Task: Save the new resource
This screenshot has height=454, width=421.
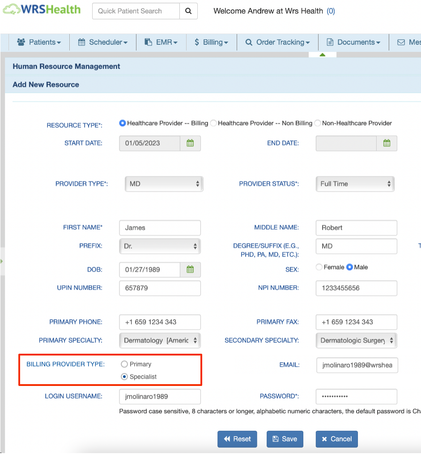Action: [285, 439]
